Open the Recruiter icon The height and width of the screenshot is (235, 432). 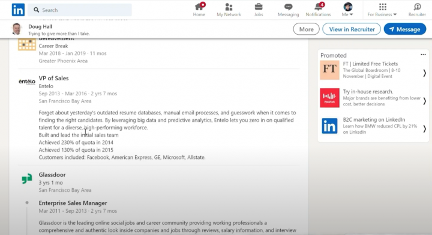tap(417, 7)
